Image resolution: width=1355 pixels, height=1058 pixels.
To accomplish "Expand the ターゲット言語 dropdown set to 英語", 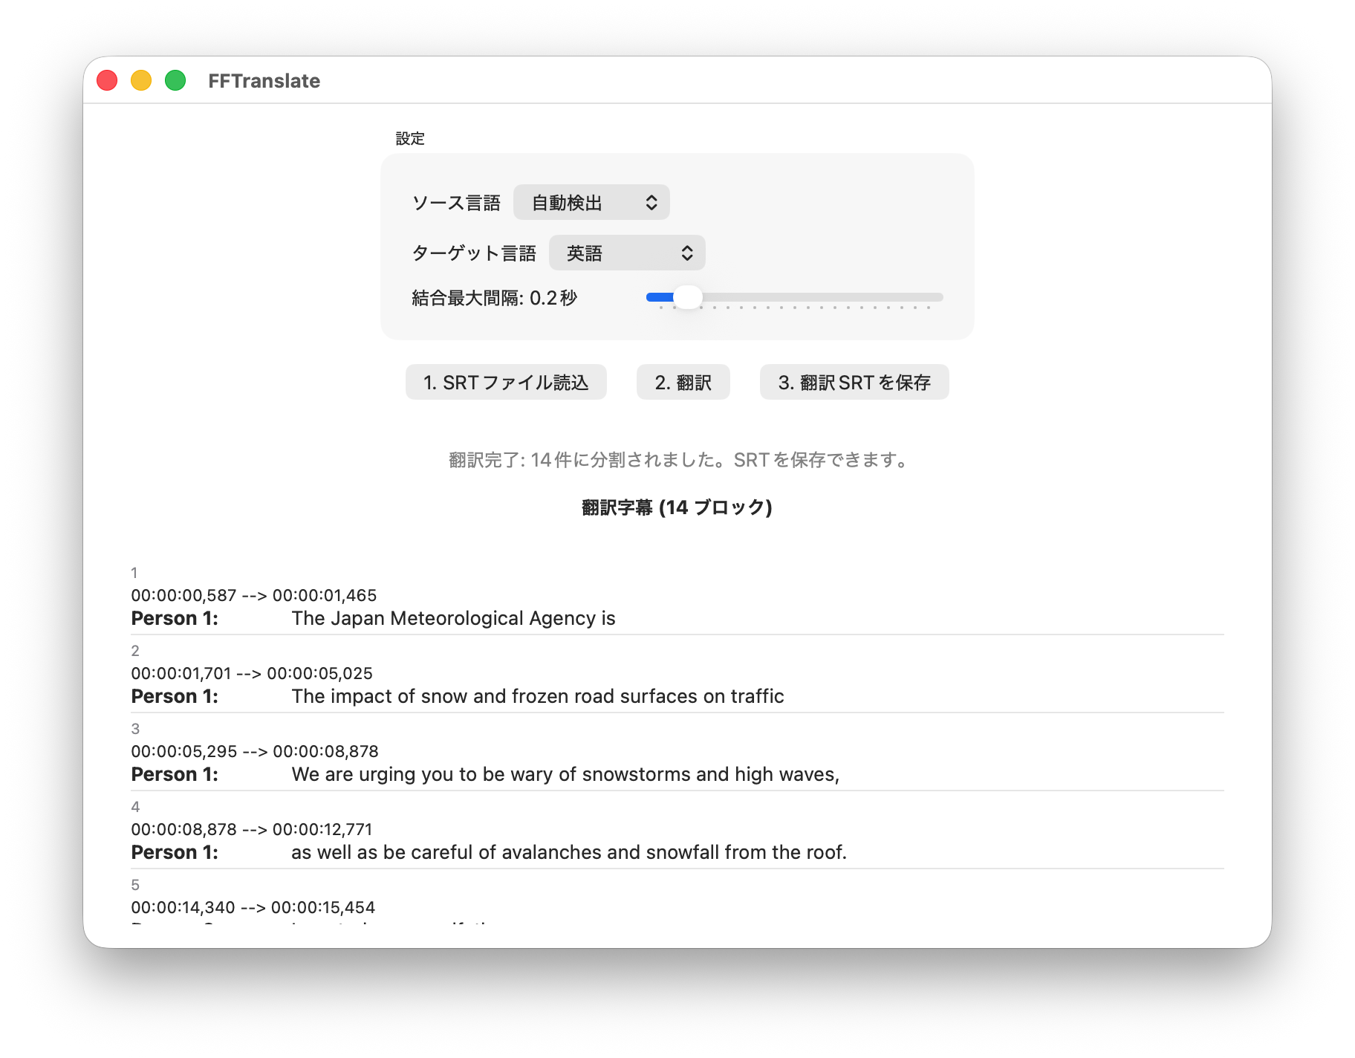I will tap(627, 253).
